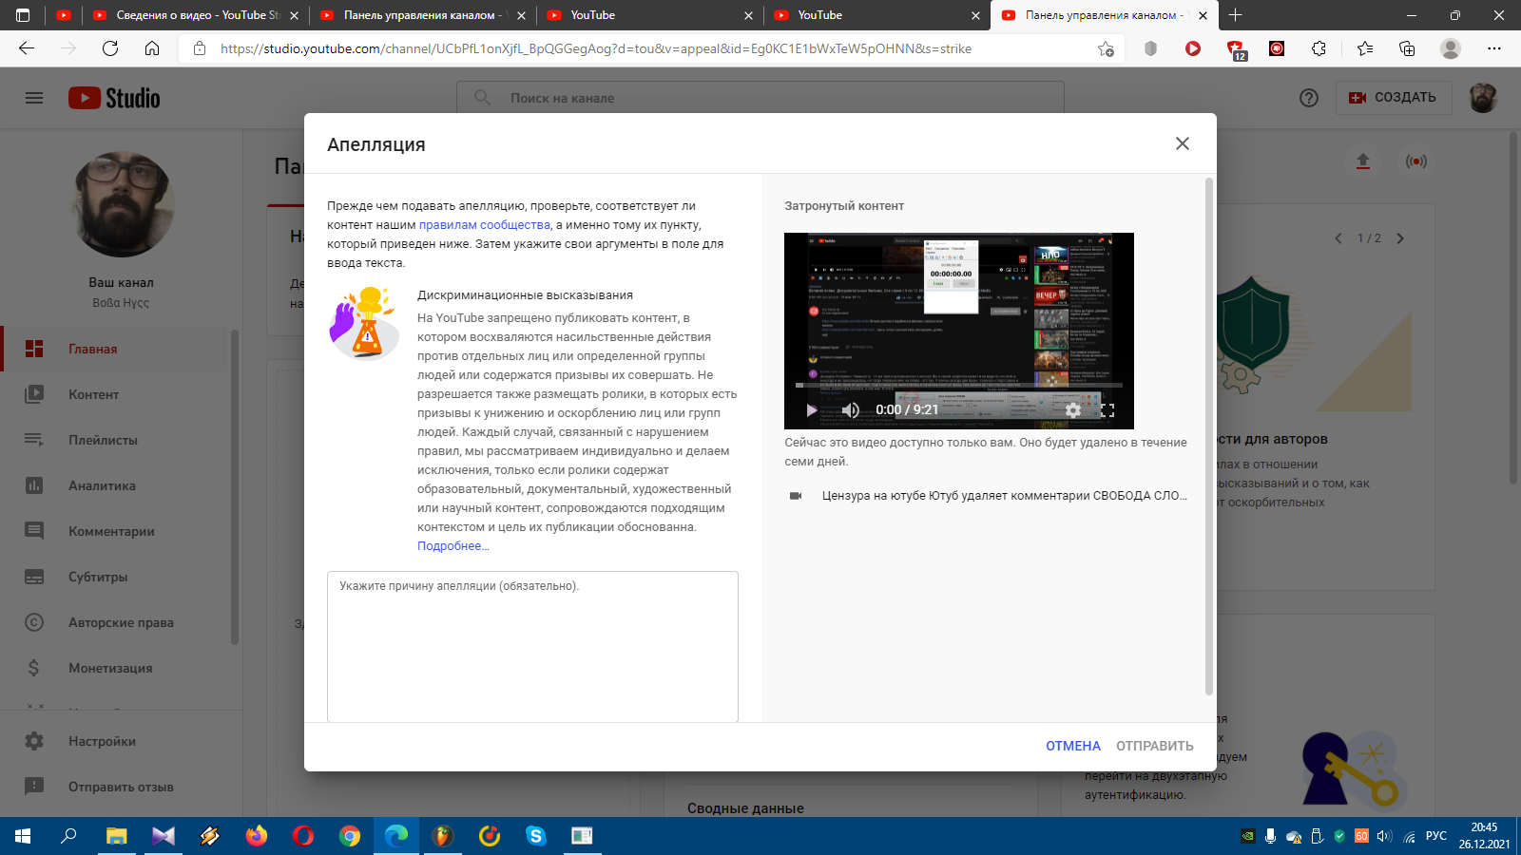Focus the Поиск на канале search field

[x=760, y=98]
